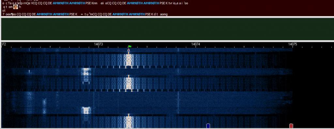Tune to the bright signal burst left of 14073
Viewport: 334px width, 129px height.
pyautogui.click(x=86, y=72)
